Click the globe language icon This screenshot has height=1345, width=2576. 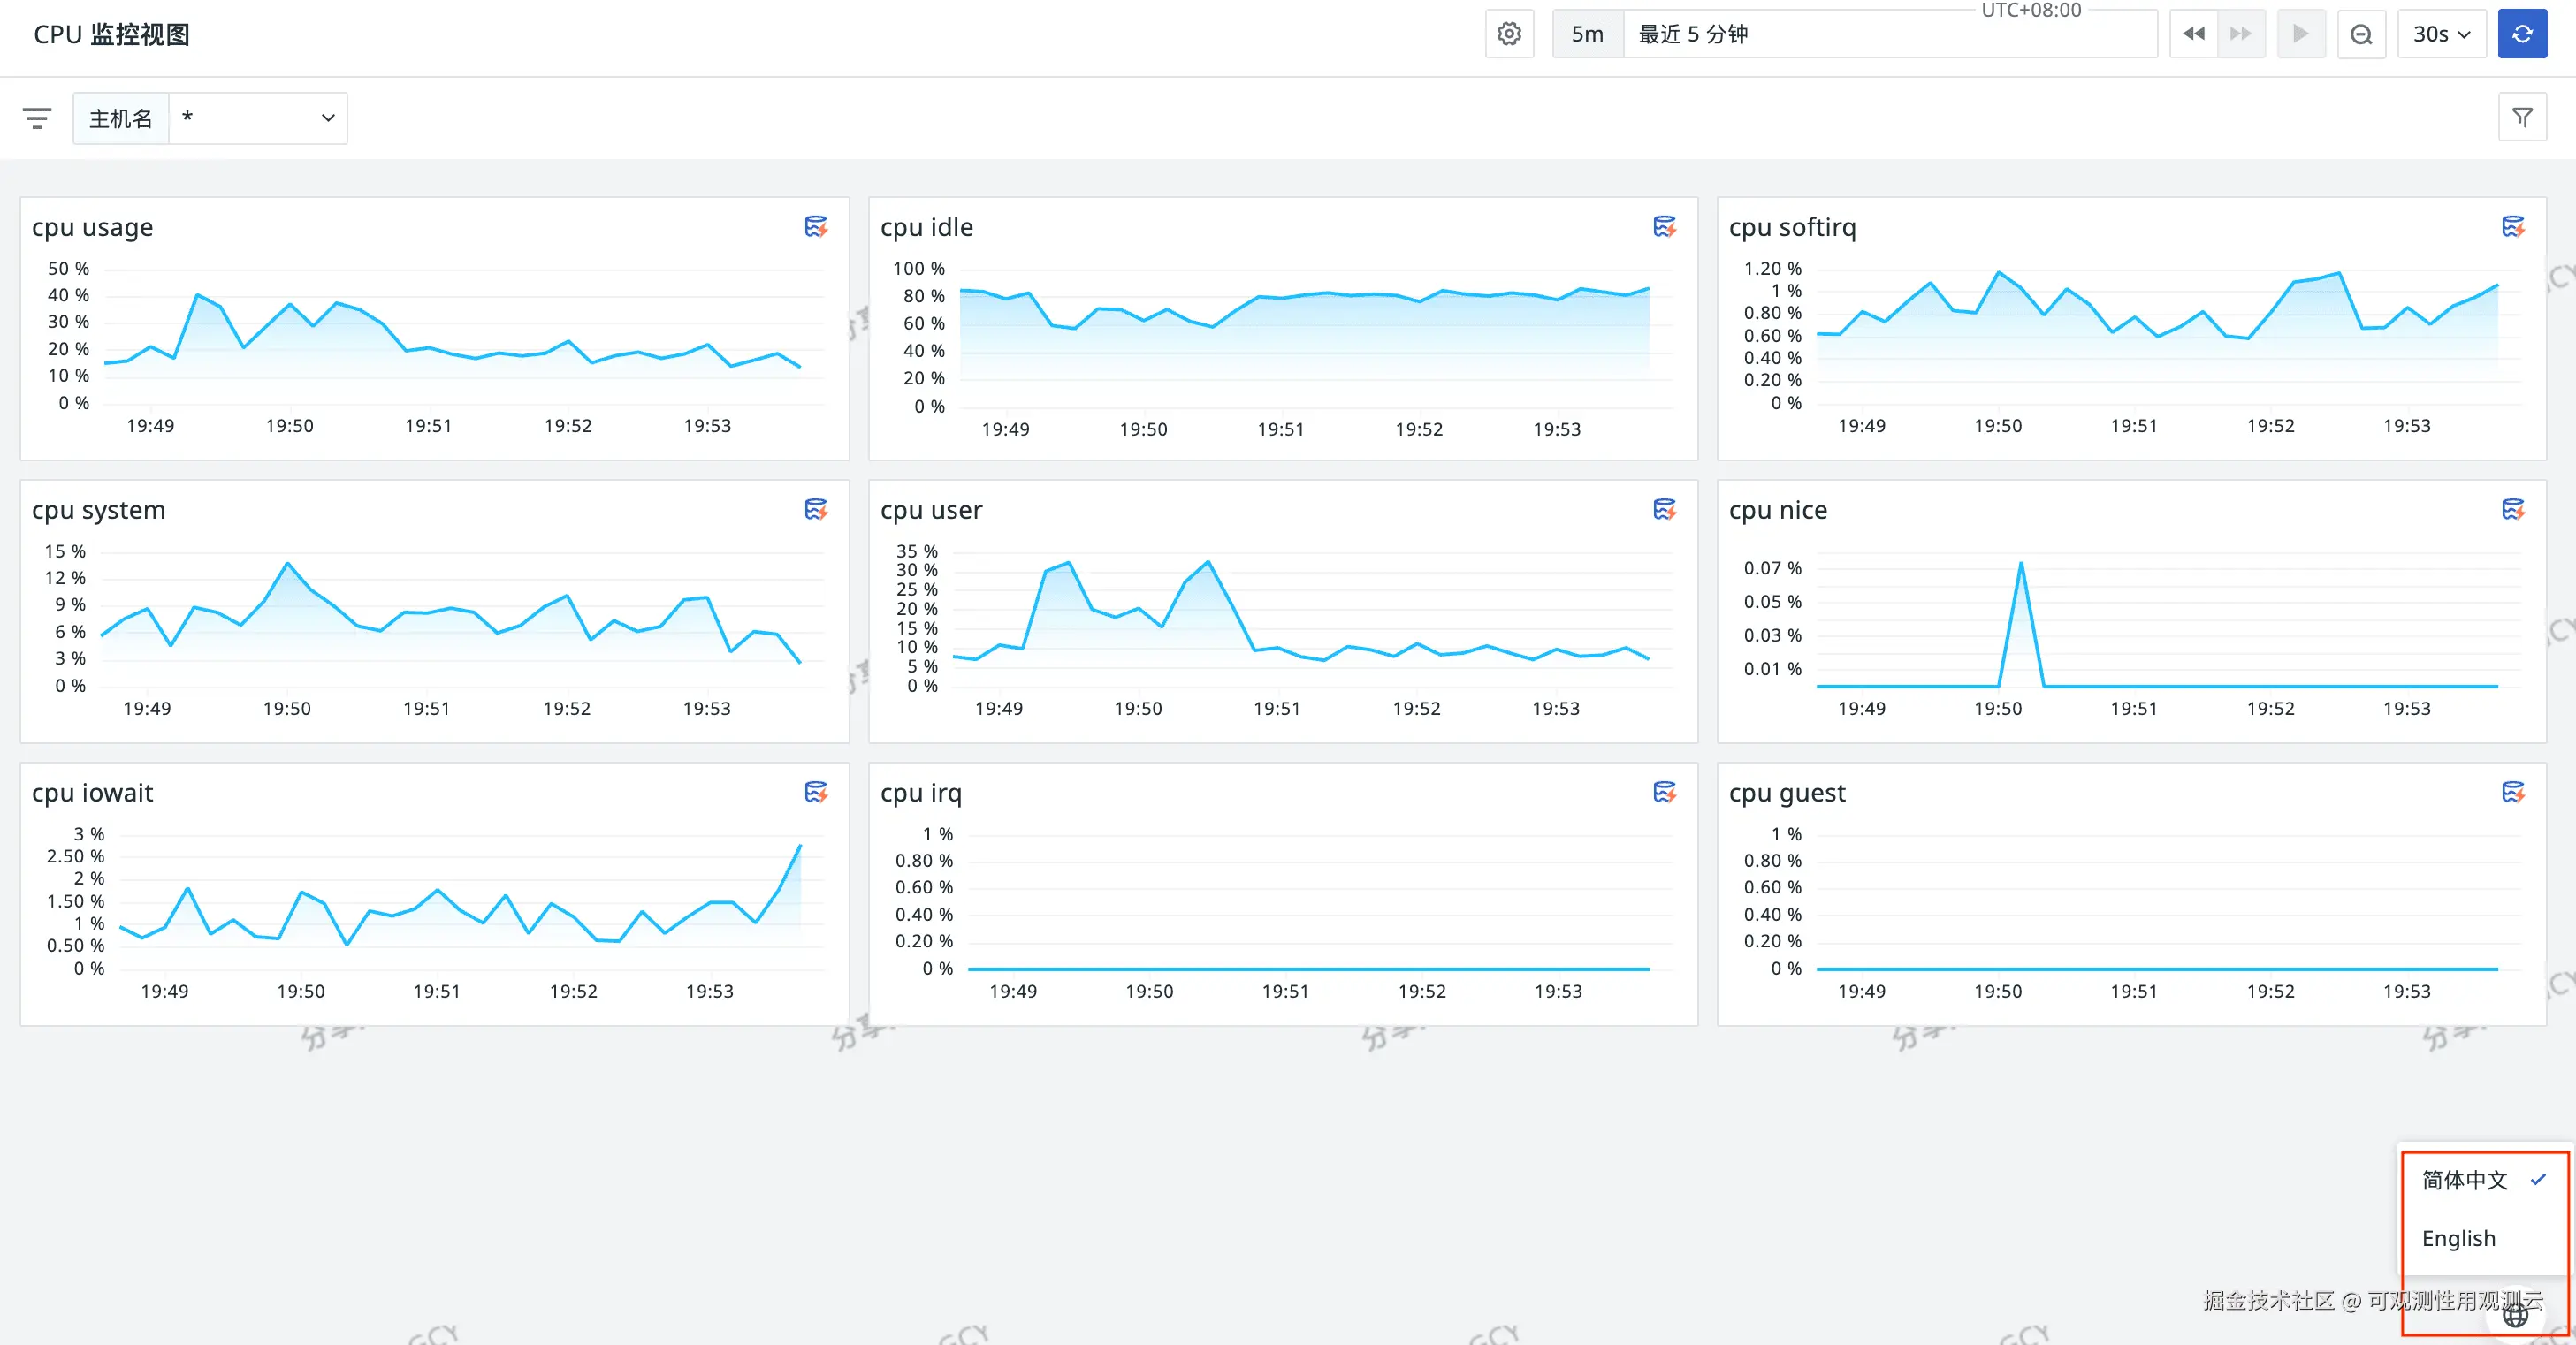click(x=2515, y=1316)
